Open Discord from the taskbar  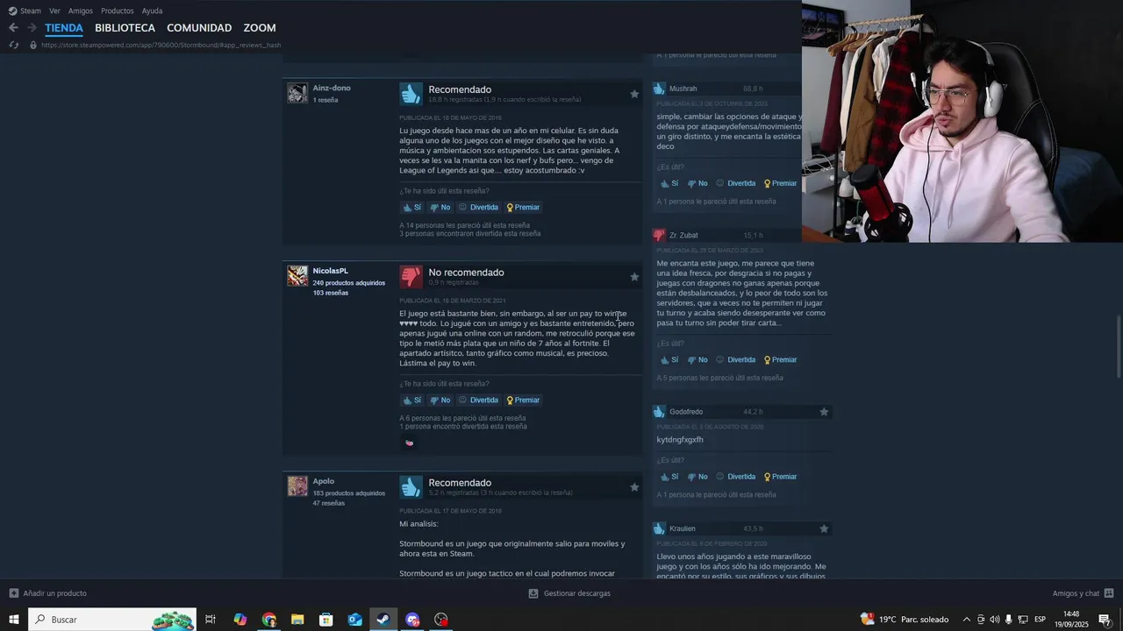point(412,620)
